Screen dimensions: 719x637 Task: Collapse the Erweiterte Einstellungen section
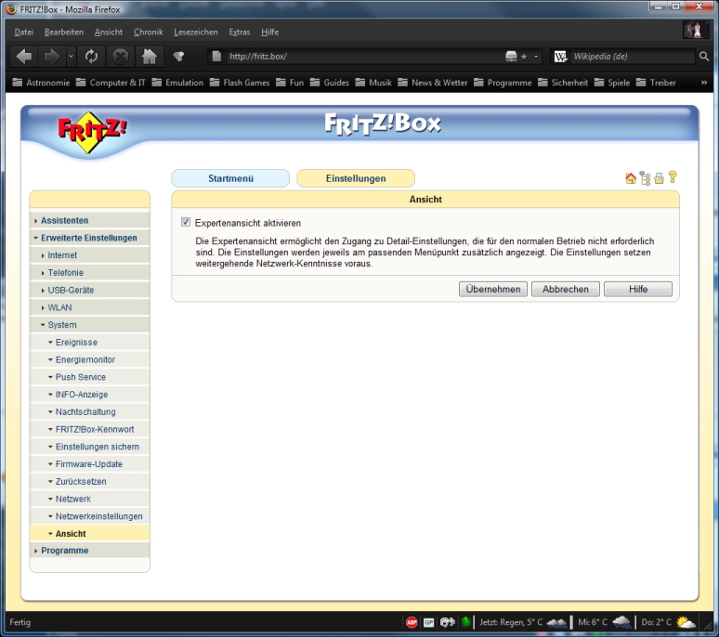click(x=90, y=238)
